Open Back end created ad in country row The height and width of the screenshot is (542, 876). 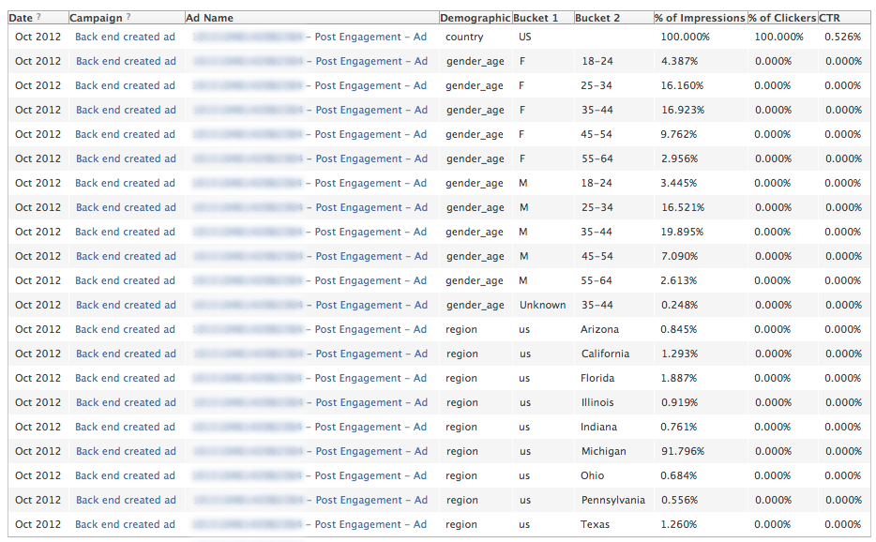125,37
